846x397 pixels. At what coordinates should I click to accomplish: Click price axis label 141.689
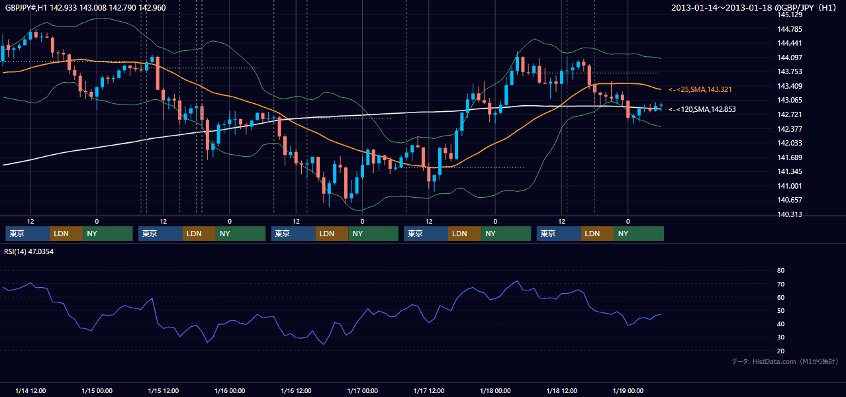pos(790,157)
